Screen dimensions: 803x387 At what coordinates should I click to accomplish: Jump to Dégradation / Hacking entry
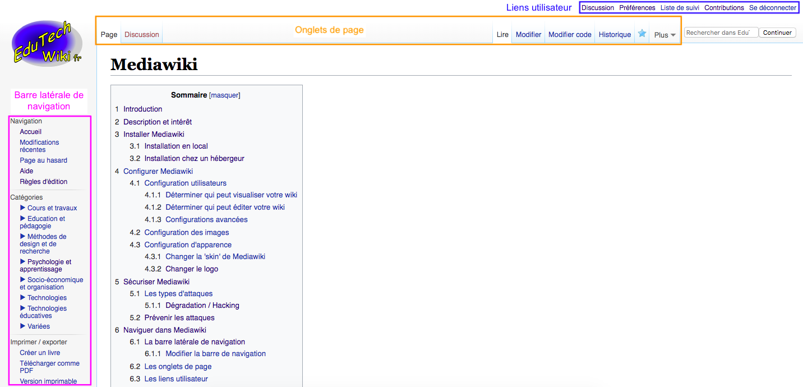point(202,305)
